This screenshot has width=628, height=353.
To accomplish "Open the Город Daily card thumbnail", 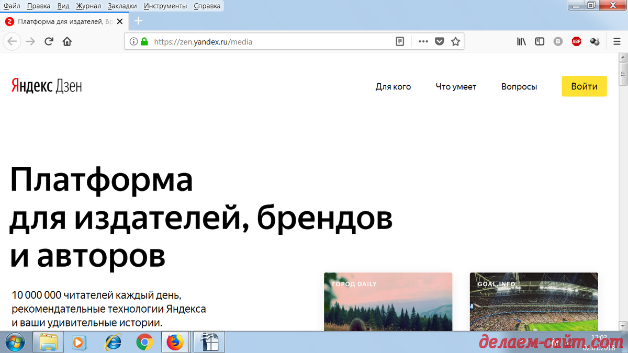I will pyautogui.click(x=388, y=301).
